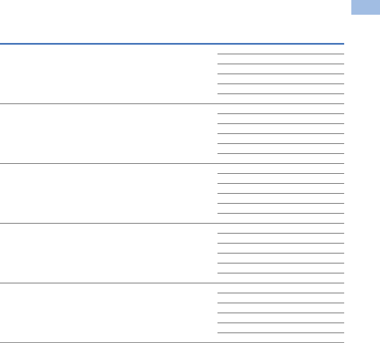Select fourth right-side row in second table section
The width and height of the screenshot is (380, 343).
click(x=280, y=139)
